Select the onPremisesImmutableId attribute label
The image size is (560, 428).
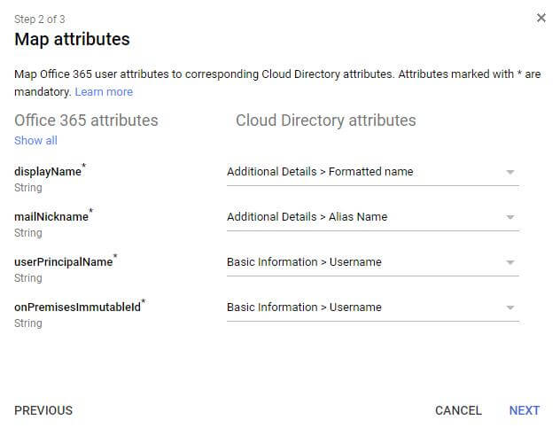click(x=78, y=307)
